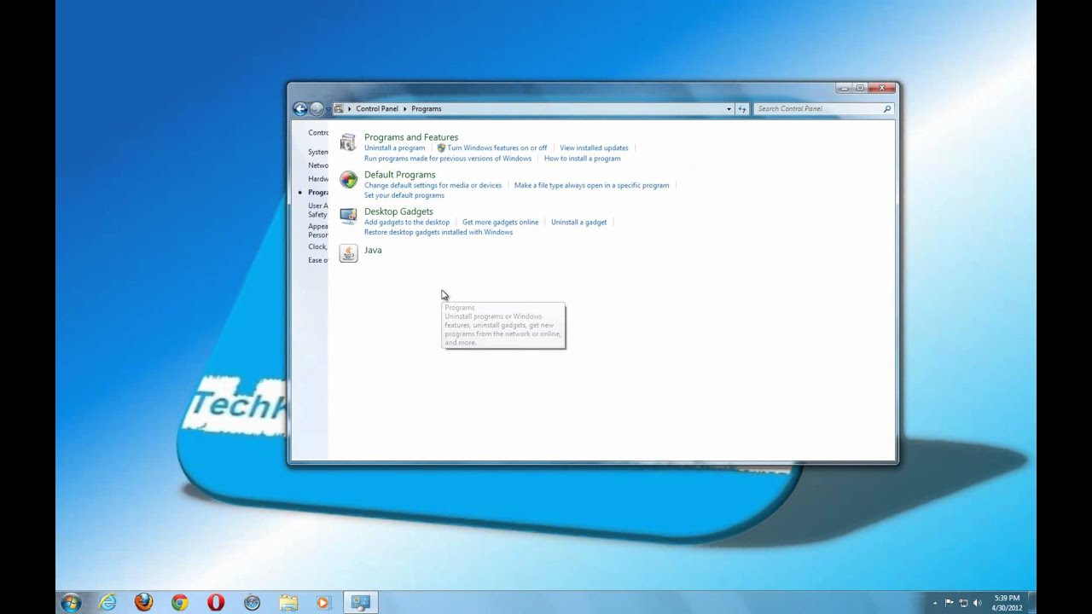Select Appearance and Personalization sidebar item
The width and height of the screenshot is (1092, 614).
pos(318,230)
